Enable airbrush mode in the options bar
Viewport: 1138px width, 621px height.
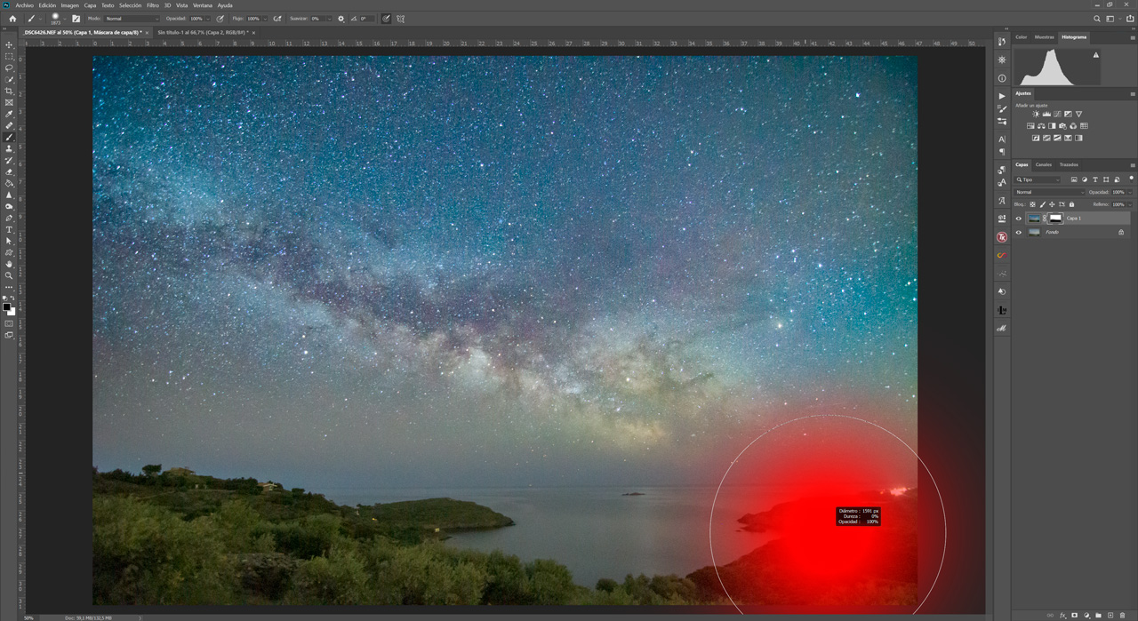[278, 17]
